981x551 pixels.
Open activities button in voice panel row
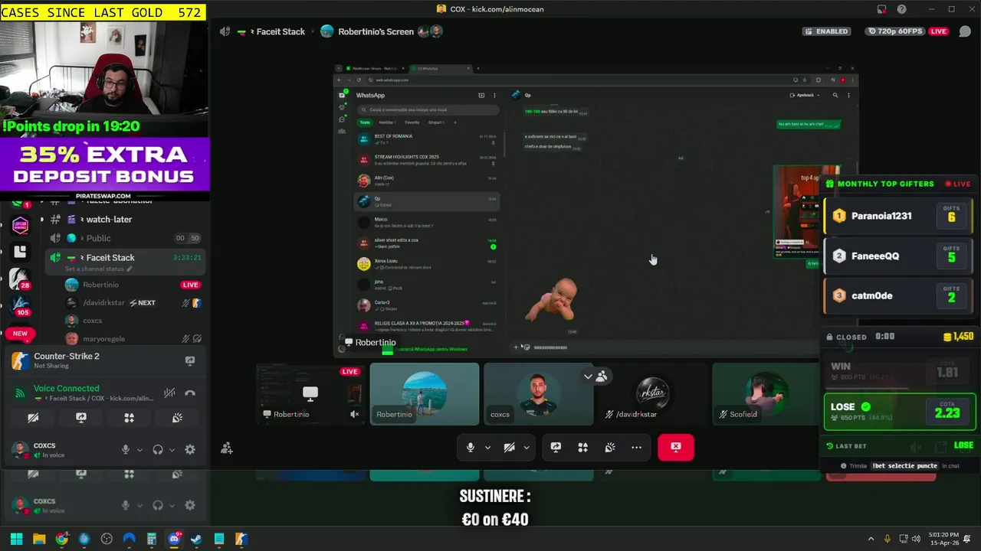129,418
